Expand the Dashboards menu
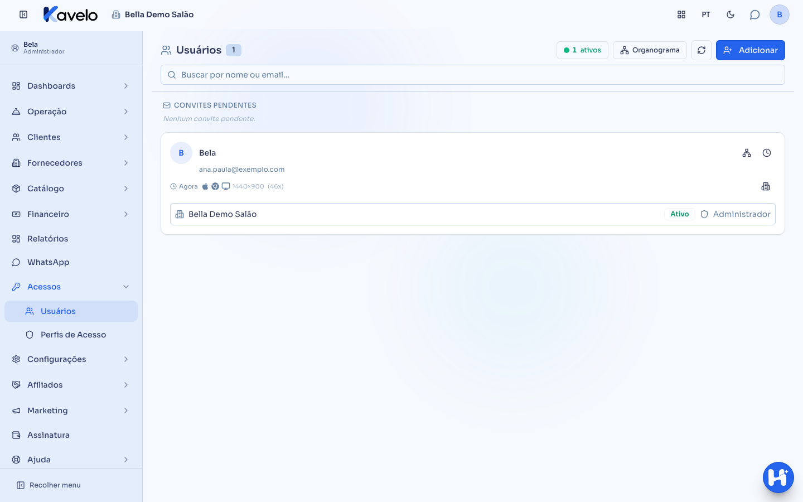The height and width of the screenshot is (502, 803). pos(71,86)
